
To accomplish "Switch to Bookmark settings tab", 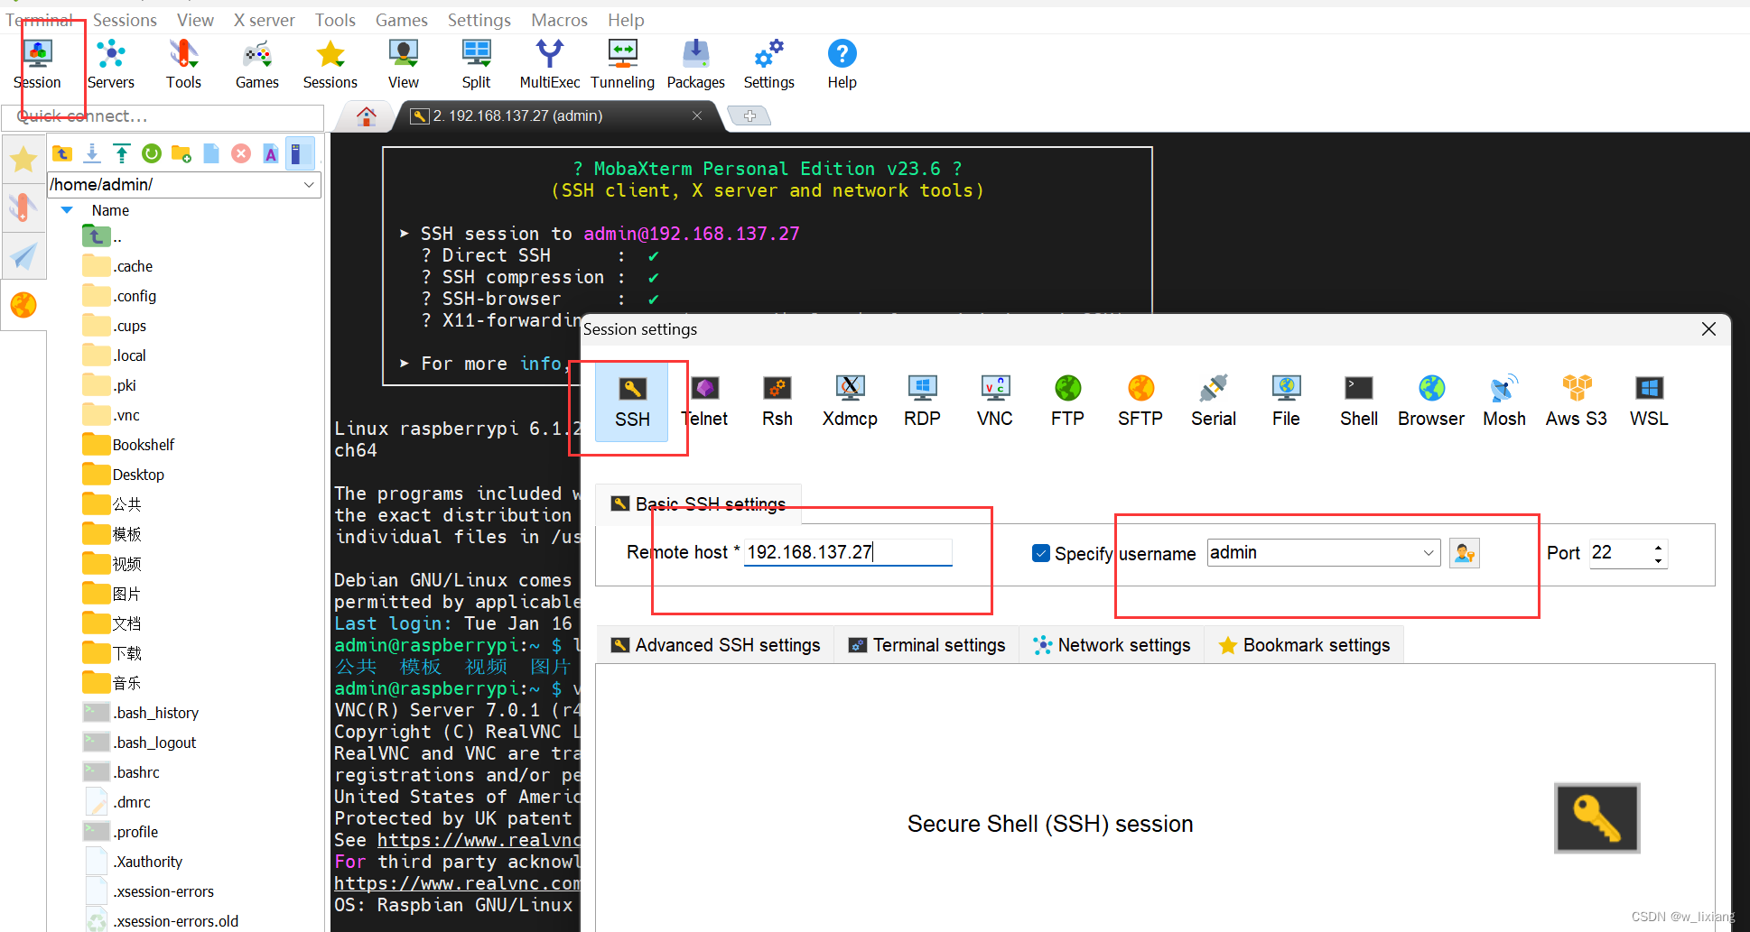I will click(x=1305, y=645).
